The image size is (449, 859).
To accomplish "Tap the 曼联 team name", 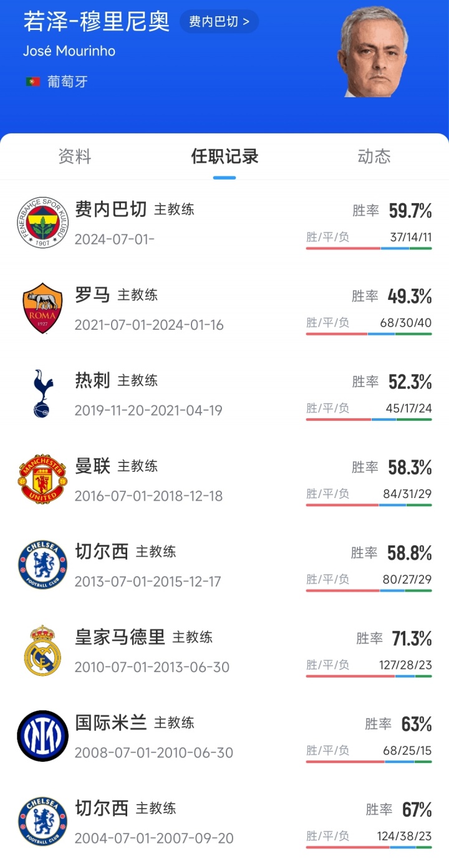I will 92,466.
